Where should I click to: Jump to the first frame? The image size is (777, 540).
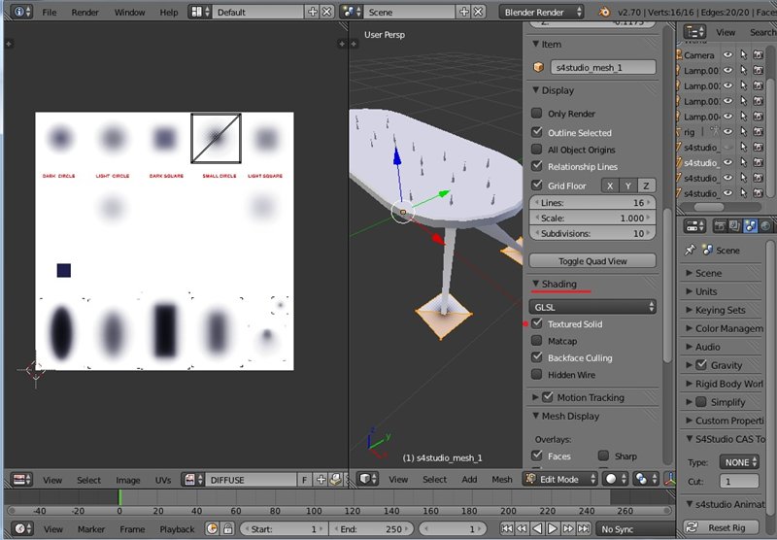tap(506, 529)
